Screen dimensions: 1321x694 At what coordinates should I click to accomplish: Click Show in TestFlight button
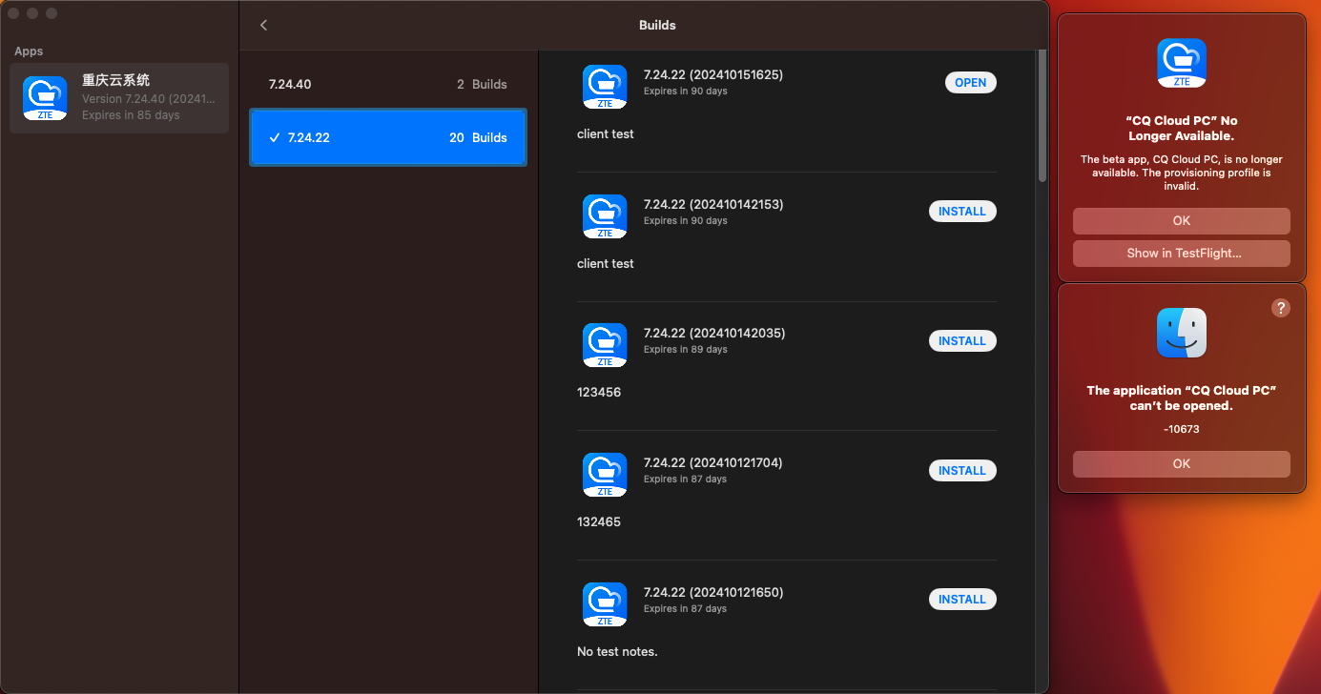[x=1182, y=254]
